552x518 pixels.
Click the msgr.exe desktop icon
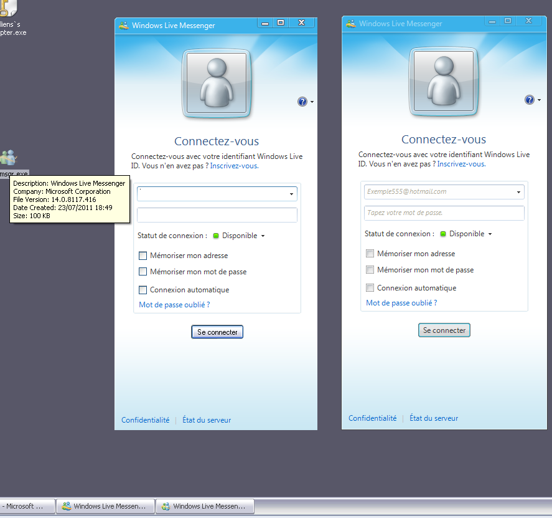pos(9,158)
